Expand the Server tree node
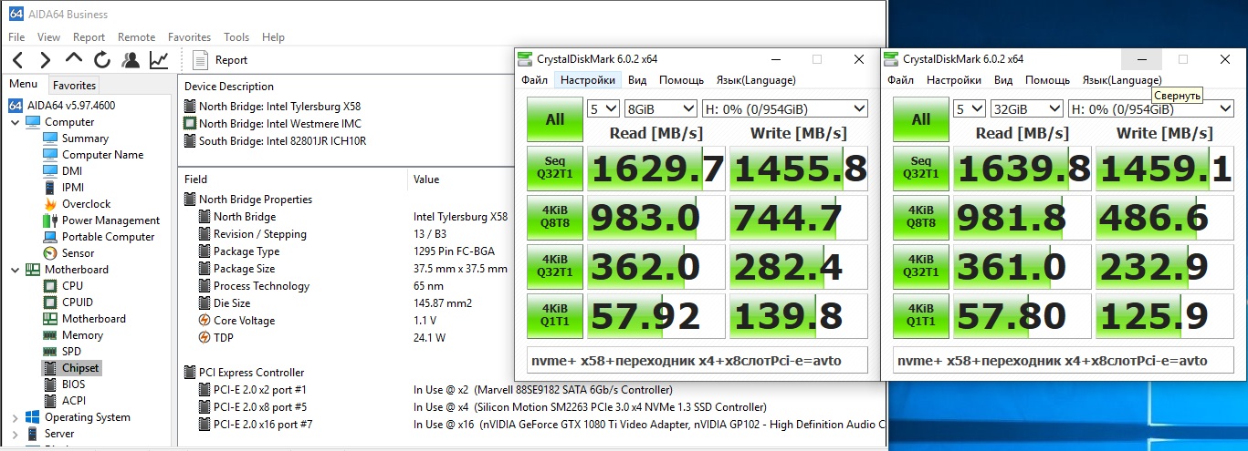Image resolution: width=1248 pixels, height=451 pixels. click(15, 434)
